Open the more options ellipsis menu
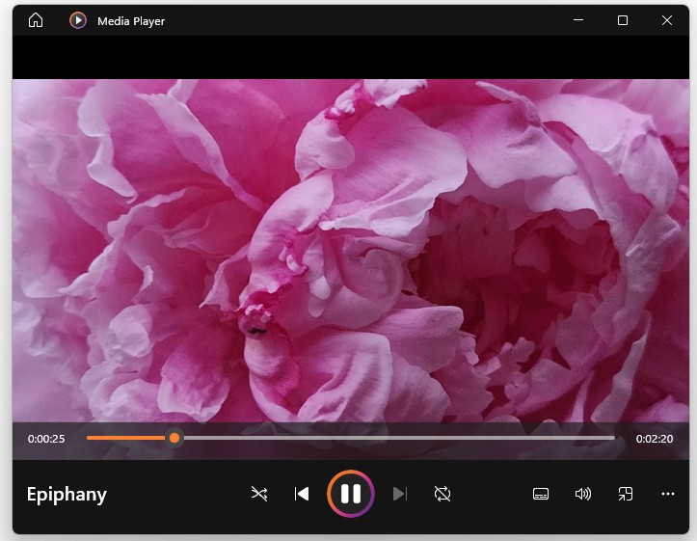 pos(668,494)
